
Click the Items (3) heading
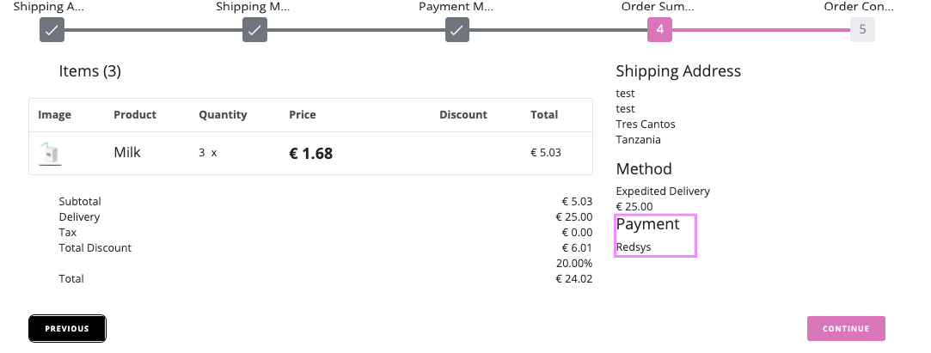(89, 71)
